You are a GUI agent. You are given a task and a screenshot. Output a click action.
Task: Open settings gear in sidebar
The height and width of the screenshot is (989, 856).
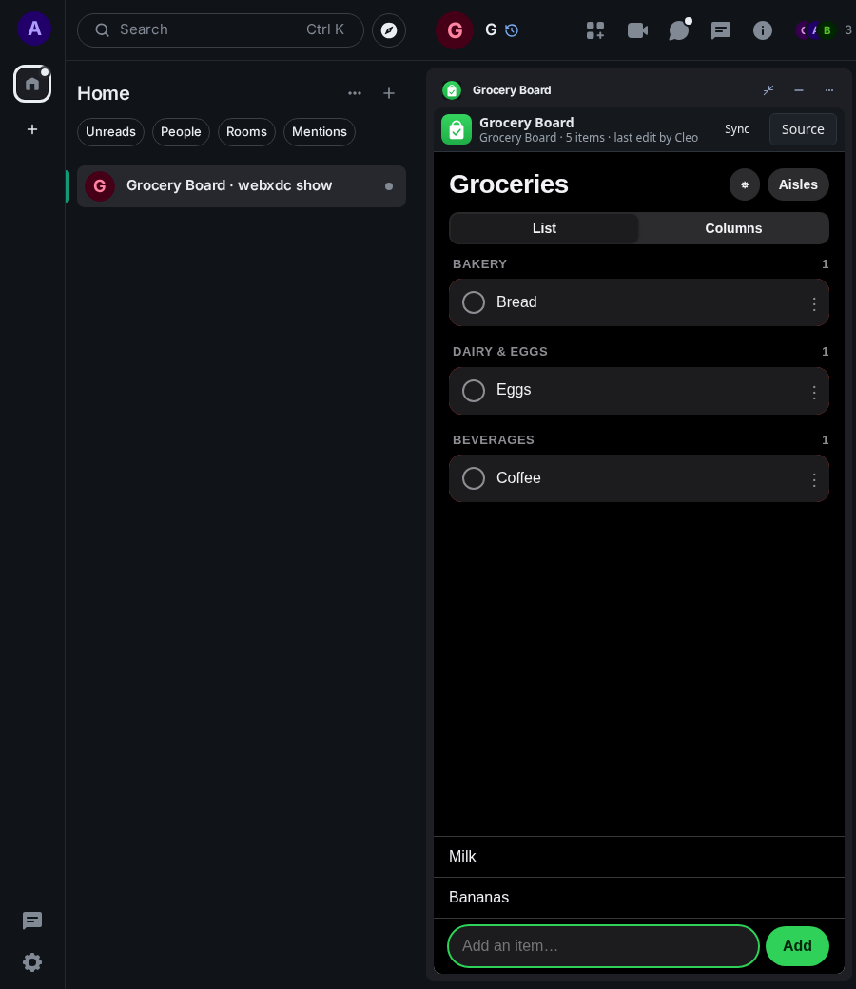pyautogui.click(x=32, y=961)
